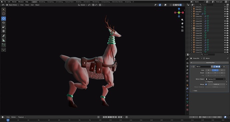This screenshot has height=122, width=230.
Task: Open the Material properties tab
Action: (x=187, y=105)
